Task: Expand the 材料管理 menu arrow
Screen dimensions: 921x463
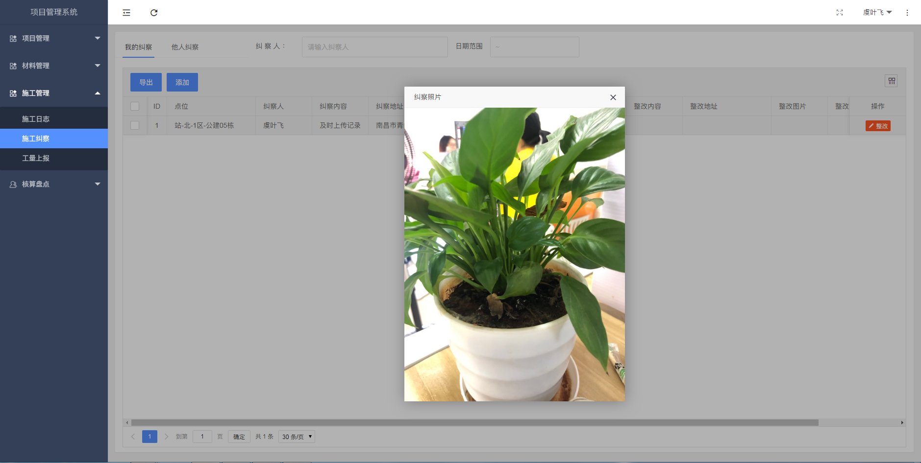Action: [x=98, y=66]
